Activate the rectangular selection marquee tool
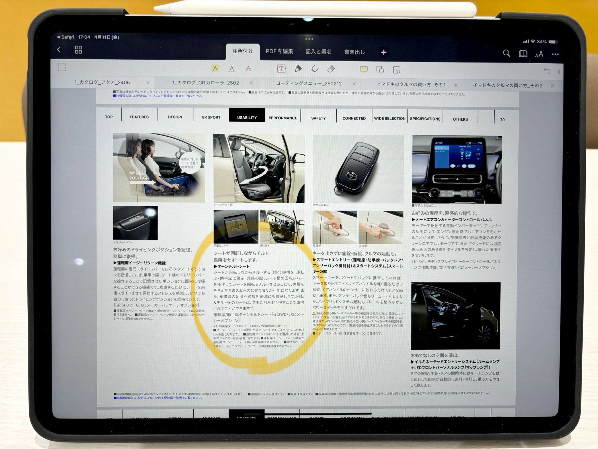Screen dimensions: 598x449 point(62,68)
